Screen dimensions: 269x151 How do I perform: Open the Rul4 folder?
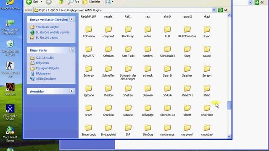click(x=167, y=32)
